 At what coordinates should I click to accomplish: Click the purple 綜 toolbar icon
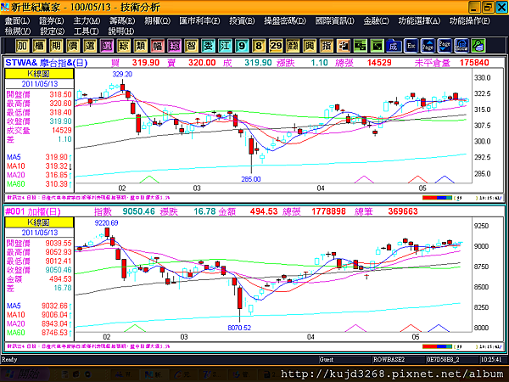tap(174, 46)
